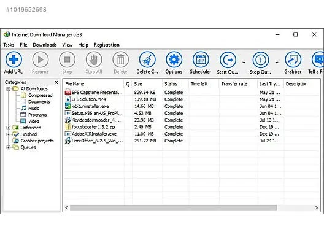The image size is (324, 243).
Task: Select the Video category
Action: pyautogui.click(x=34, y=121)
